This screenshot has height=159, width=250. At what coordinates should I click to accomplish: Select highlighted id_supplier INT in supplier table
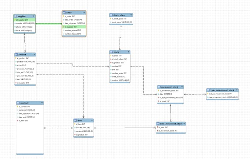click(25, 20)
